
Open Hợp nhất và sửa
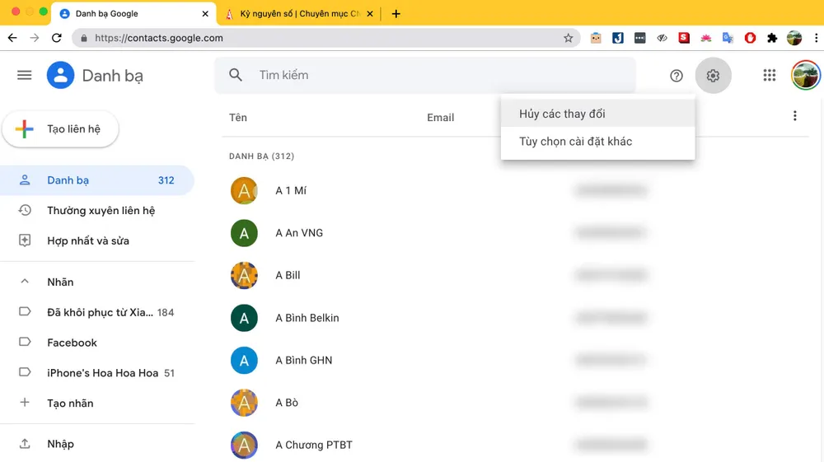click(97, 240)
